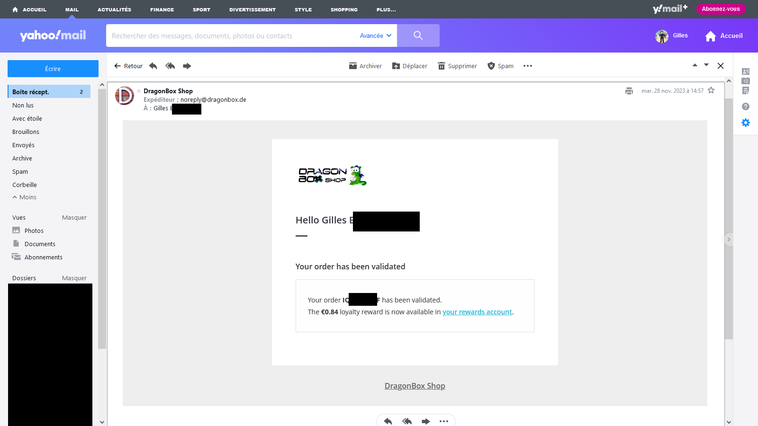
Task: Click the message search input field
Action: tap(232, 36)
